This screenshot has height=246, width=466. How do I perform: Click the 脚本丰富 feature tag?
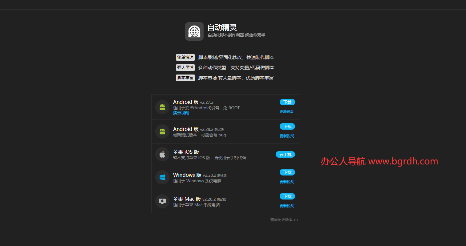point(185,78)
